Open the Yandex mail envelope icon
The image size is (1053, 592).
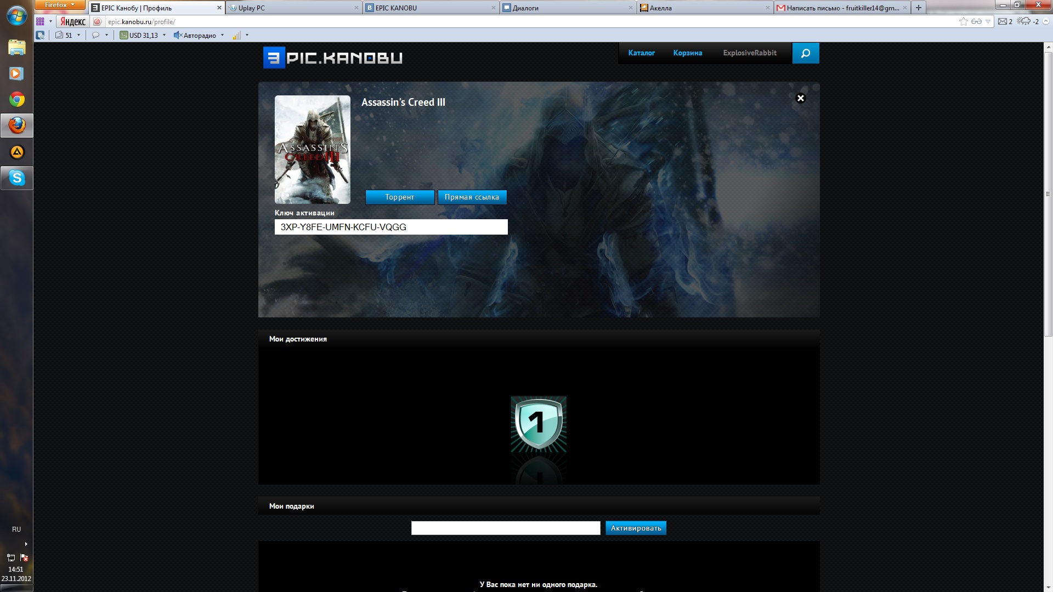coord(1002,21)
